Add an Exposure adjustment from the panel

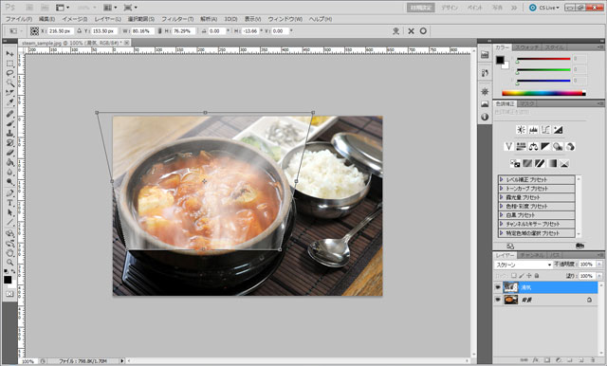(559, 130)
